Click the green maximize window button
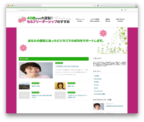 coord(13,5)
